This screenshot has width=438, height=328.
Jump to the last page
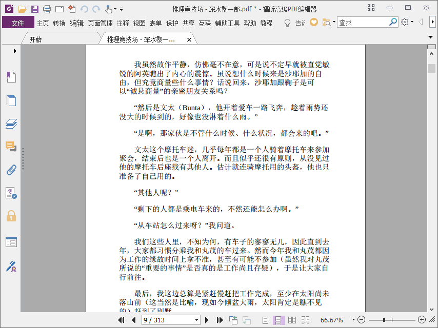pyautogui.click(x=220, y=320)
